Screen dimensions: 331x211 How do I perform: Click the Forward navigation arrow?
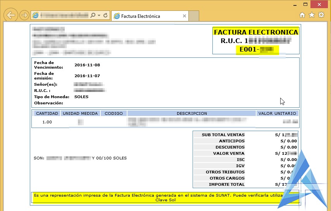click(x=24, y=15)
